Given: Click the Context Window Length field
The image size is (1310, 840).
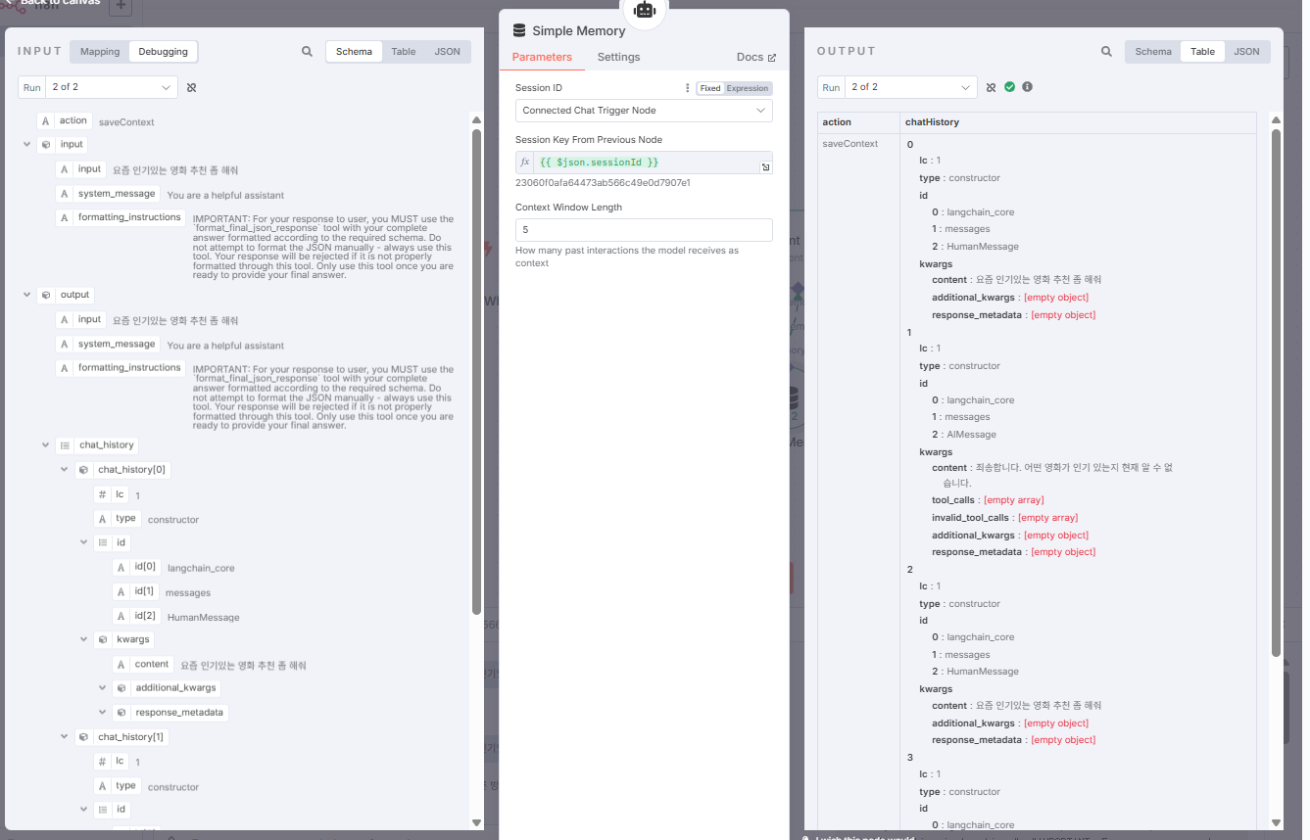Looking at the screenshot, I should click(x=644, y=230).
